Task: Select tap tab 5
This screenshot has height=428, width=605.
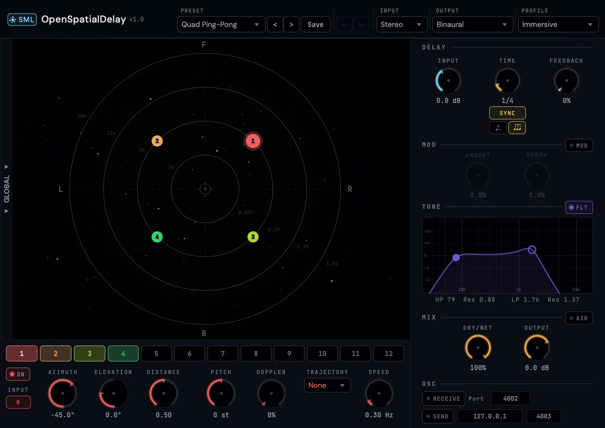Action: [x=156, y=354]
